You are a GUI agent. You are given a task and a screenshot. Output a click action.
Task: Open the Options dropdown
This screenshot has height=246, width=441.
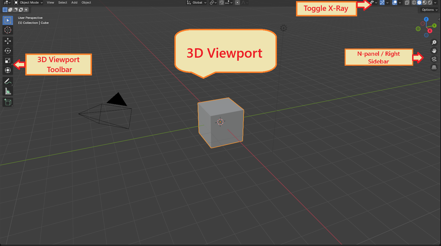click(x=429, y=10)
